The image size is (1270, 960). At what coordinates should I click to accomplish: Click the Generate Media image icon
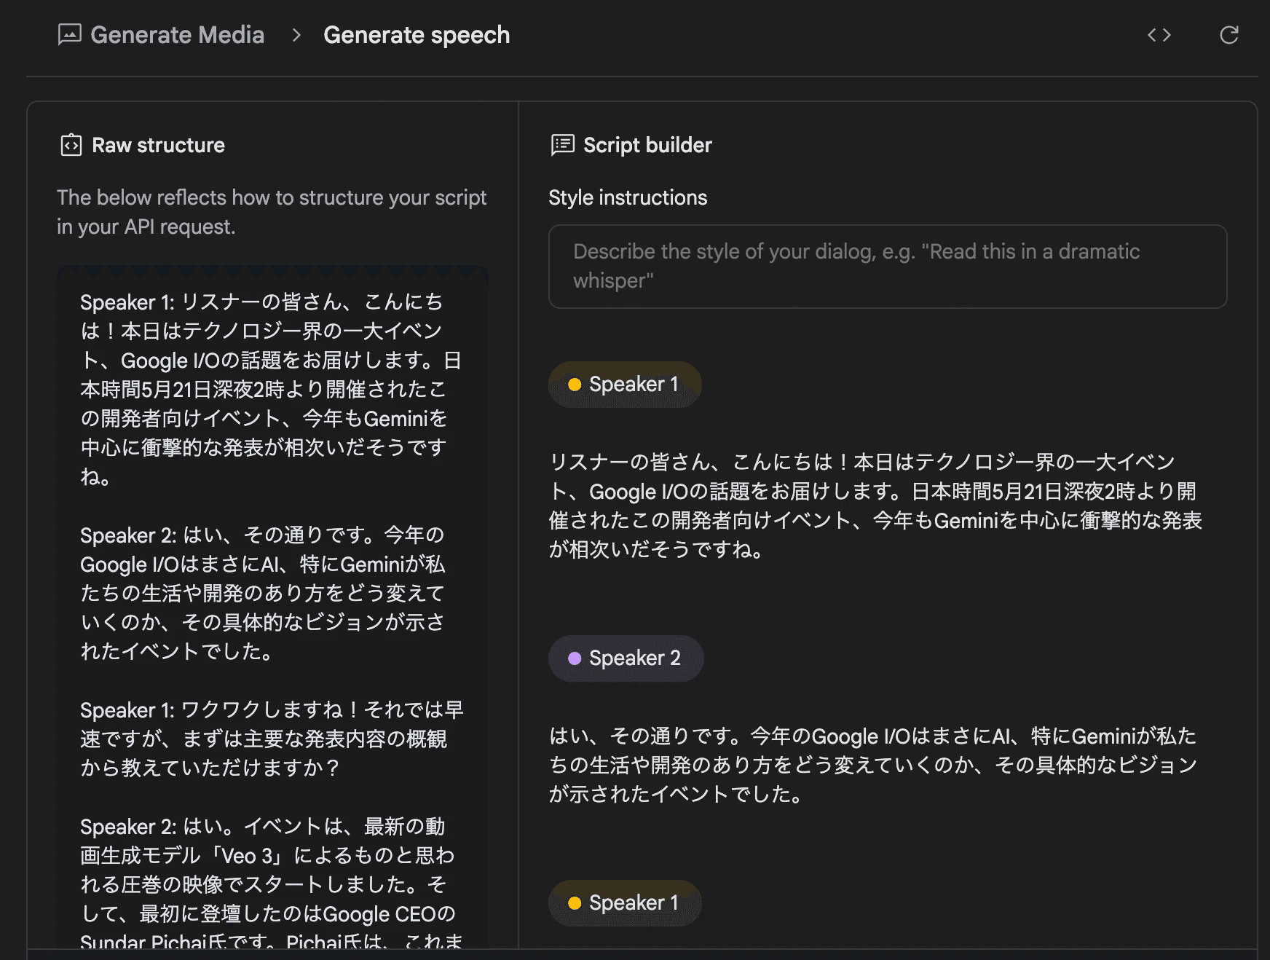(69, 35)
